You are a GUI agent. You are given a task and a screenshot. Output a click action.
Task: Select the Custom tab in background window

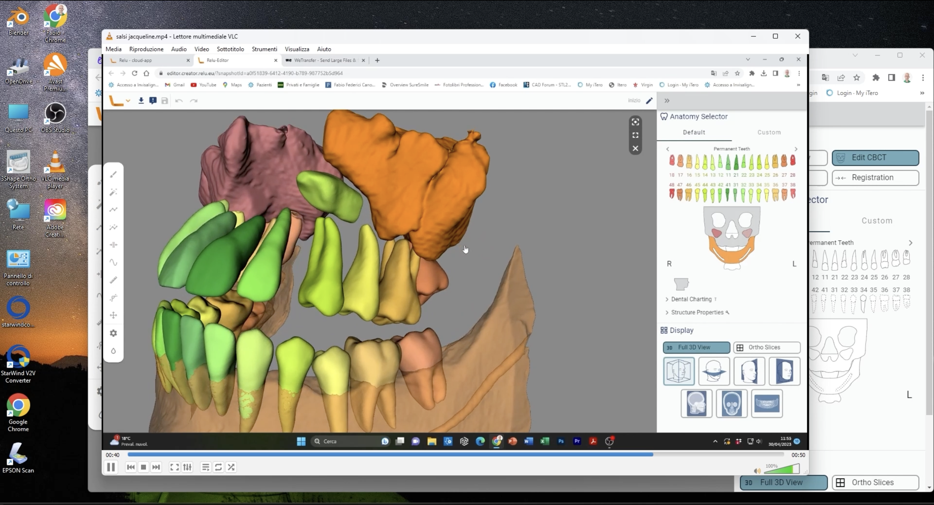pyautogui.click(x=877, y=221)
